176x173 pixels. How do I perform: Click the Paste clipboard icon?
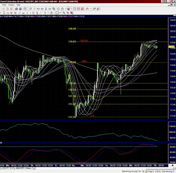coord(11,9)
